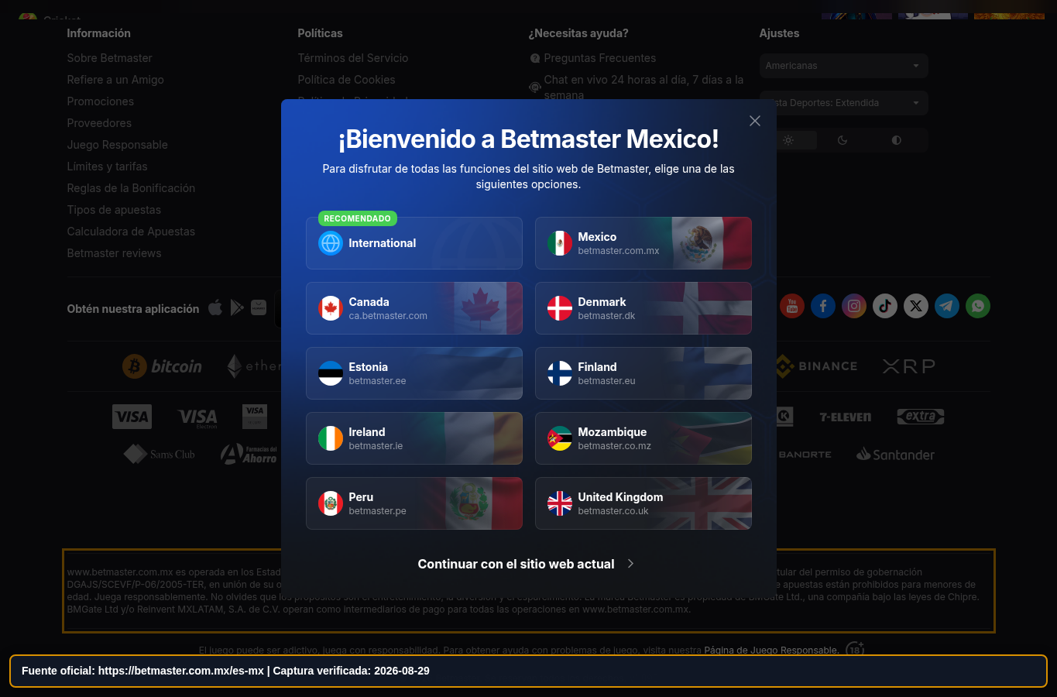Click the chevron next to Continuar
This screenshot has width=1057, height=697.
630,564
